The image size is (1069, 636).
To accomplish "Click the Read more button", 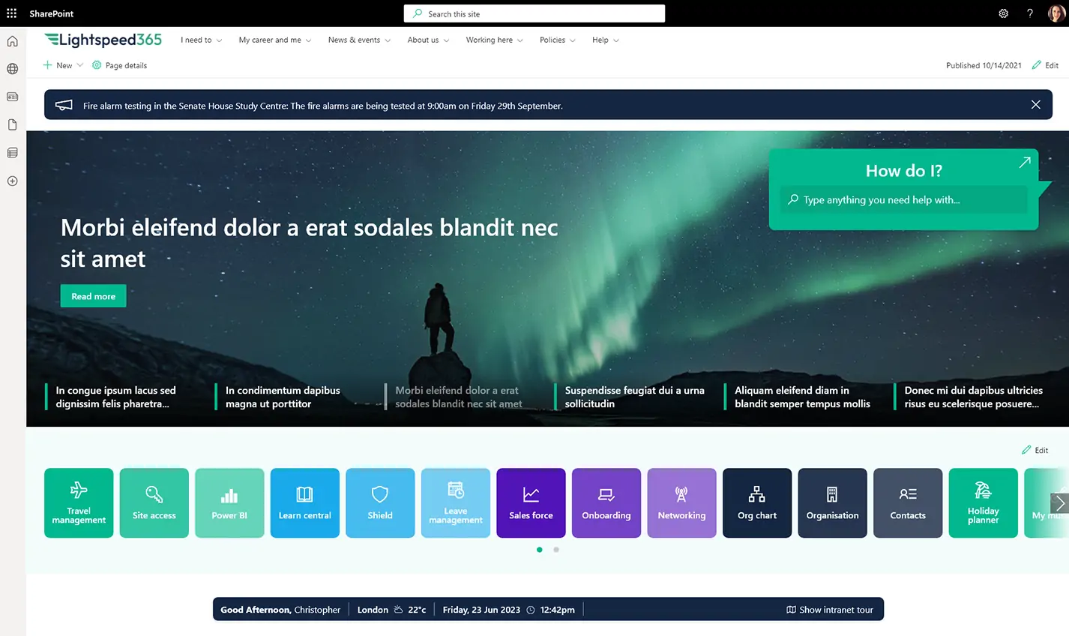I will tap(94, 296).
